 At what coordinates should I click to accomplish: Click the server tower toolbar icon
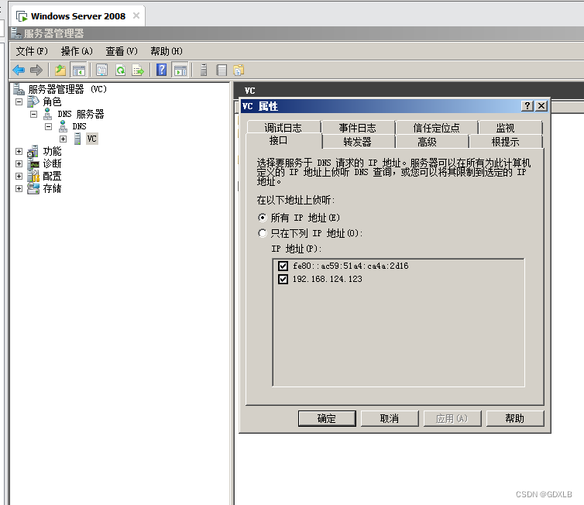[204, 70]
